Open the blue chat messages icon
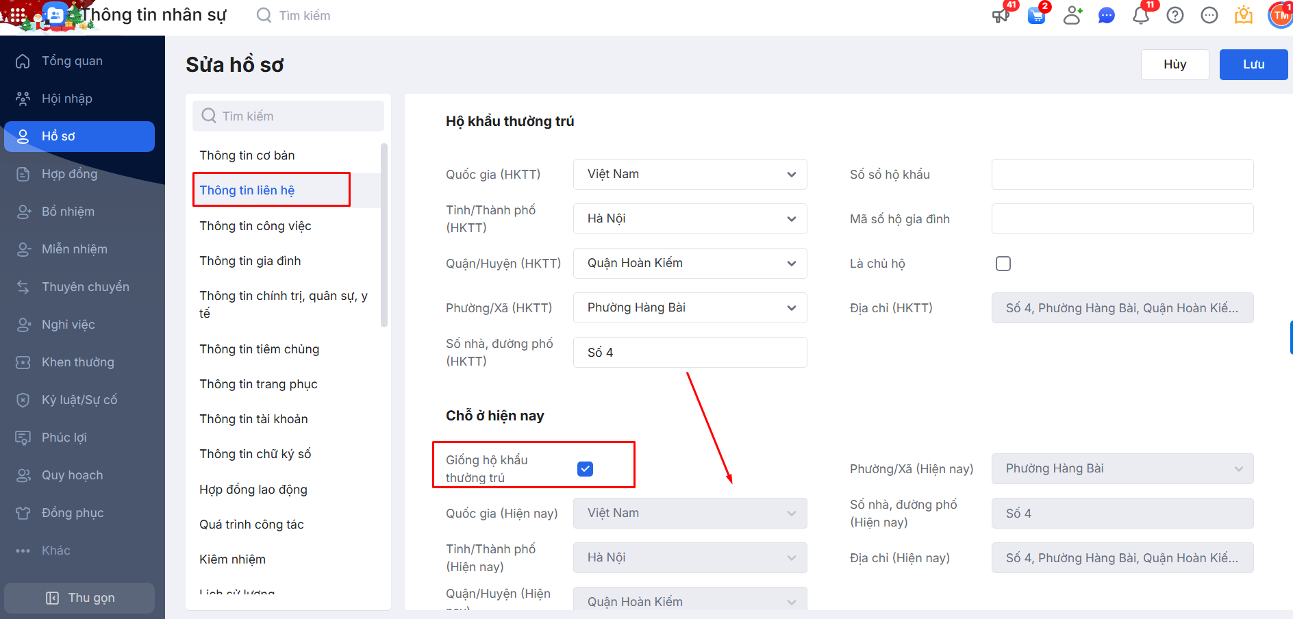The image size is (1293, 619). (x=1107, y=16)
